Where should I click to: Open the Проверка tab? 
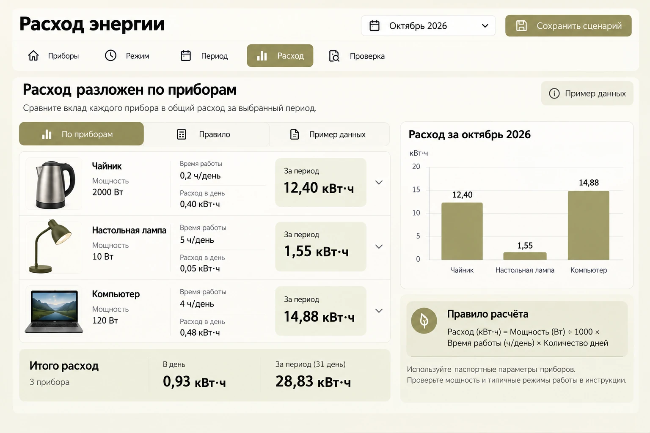[357, 56]
